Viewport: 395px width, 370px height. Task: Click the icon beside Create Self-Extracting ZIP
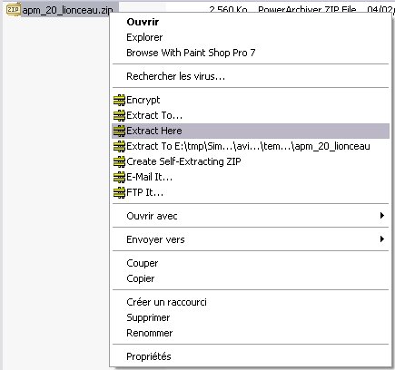(x=119, y=161)
